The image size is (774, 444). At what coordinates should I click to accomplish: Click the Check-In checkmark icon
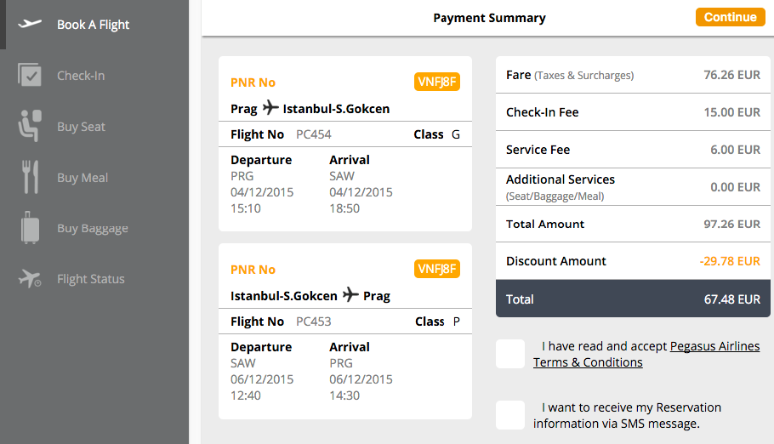pyautogui.click(x=30, y=75)
